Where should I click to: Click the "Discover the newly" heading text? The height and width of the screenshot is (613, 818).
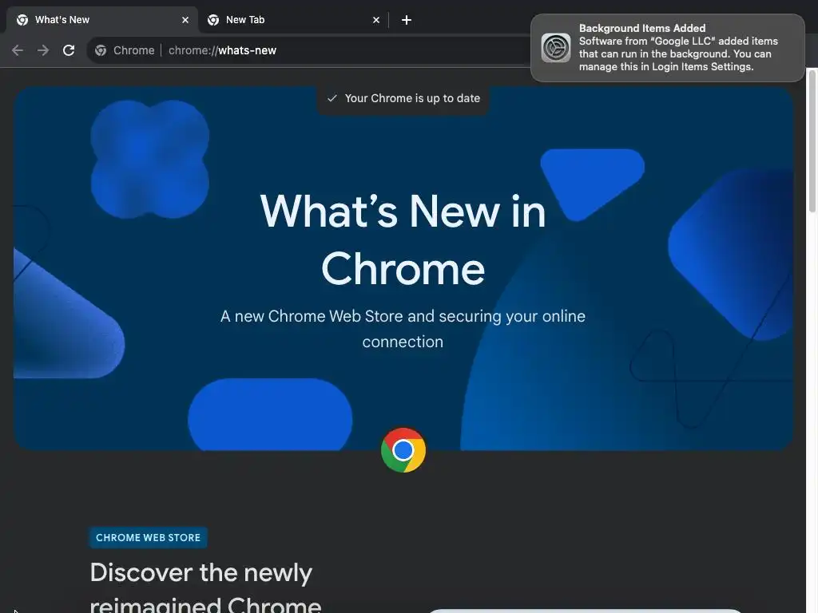201,572
